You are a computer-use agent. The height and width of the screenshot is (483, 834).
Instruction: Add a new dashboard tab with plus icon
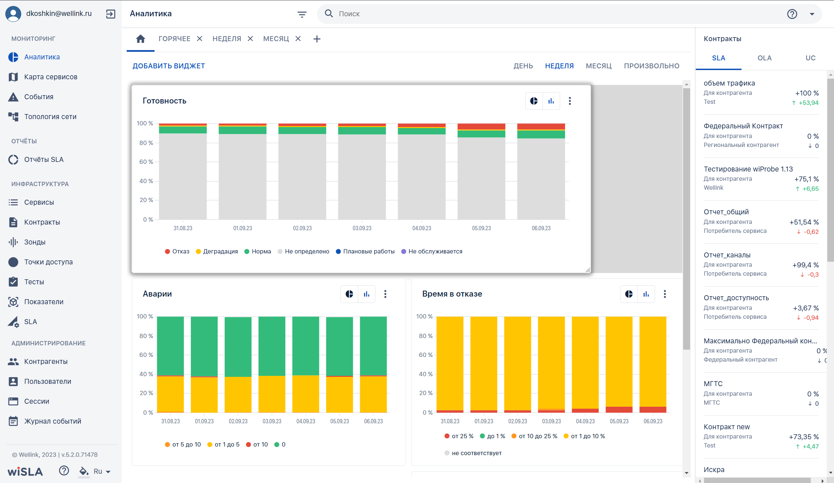(x=317, y=39)
